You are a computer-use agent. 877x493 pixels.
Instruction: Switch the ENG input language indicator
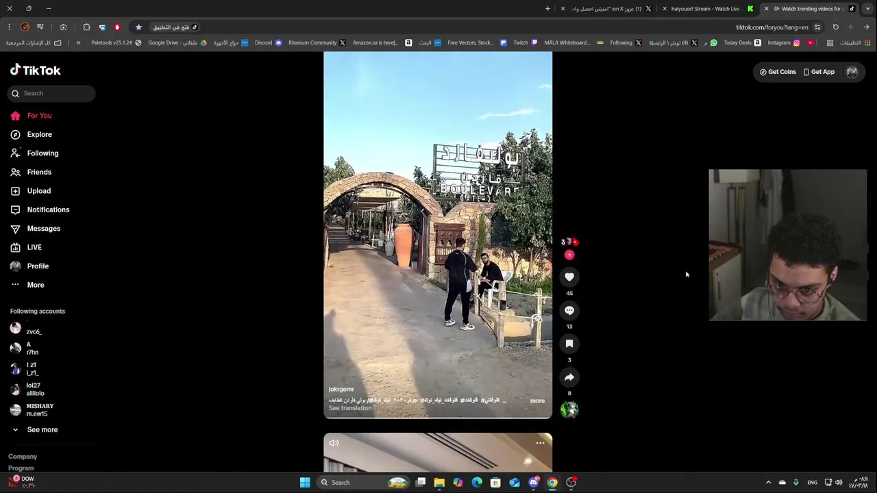point(812,483)
